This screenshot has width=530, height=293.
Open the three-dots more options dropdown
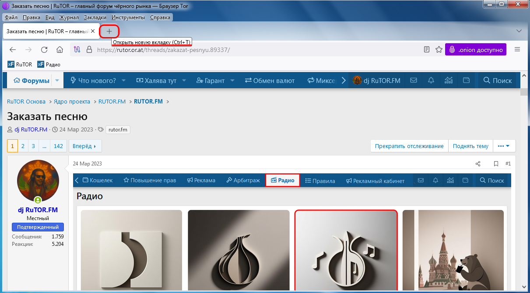(504, 146)
